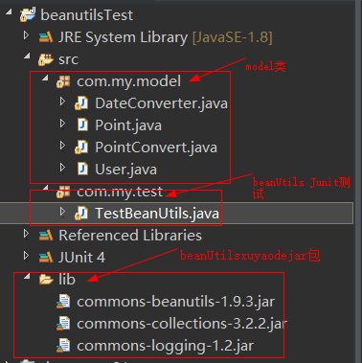The image size is (362, 363).
Task: Select commons-collections-3.2.2.jar file name
Action: tap(182, 324)
